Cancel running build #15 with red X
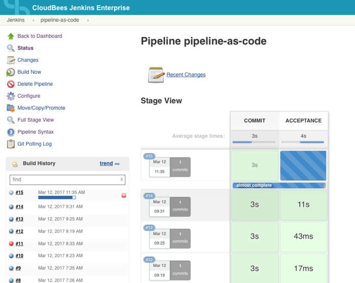 [124, 195]
